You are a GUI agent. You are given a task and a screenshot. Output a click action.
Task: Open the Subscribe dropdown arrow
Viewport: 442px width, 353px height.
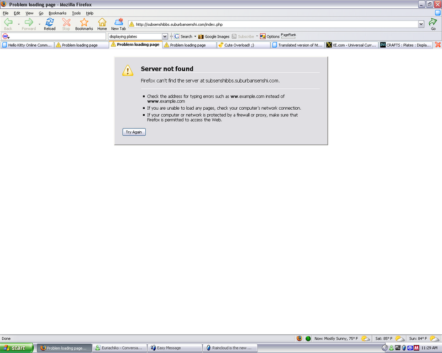pos(257,36)
